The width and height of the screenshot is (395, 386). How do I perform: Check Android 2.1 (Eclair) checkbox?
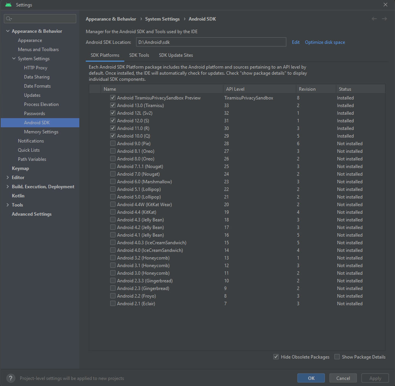pos(113,303)
